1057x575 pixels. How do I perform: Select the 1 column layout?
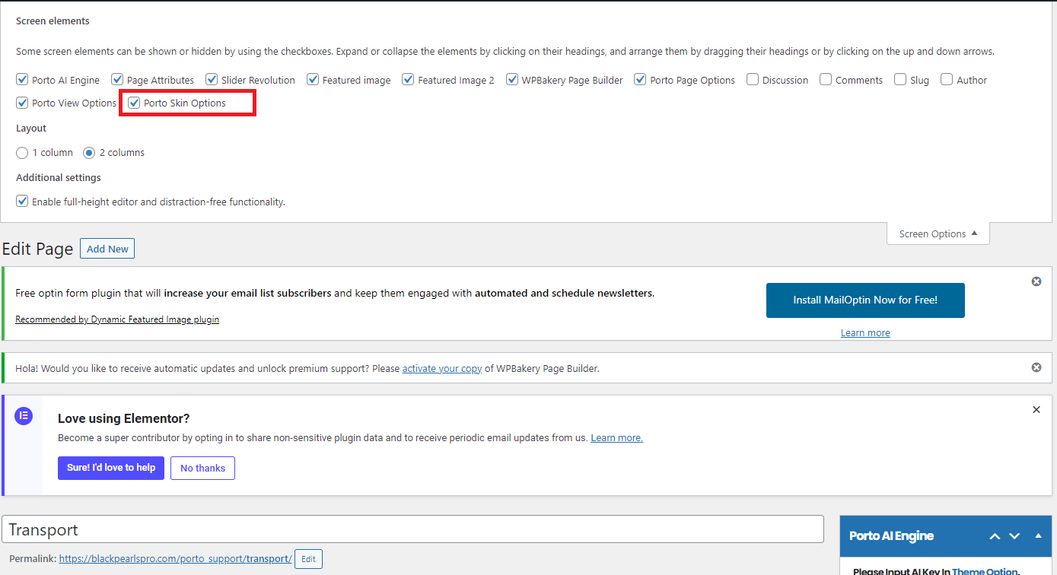(x=22, y=152)
